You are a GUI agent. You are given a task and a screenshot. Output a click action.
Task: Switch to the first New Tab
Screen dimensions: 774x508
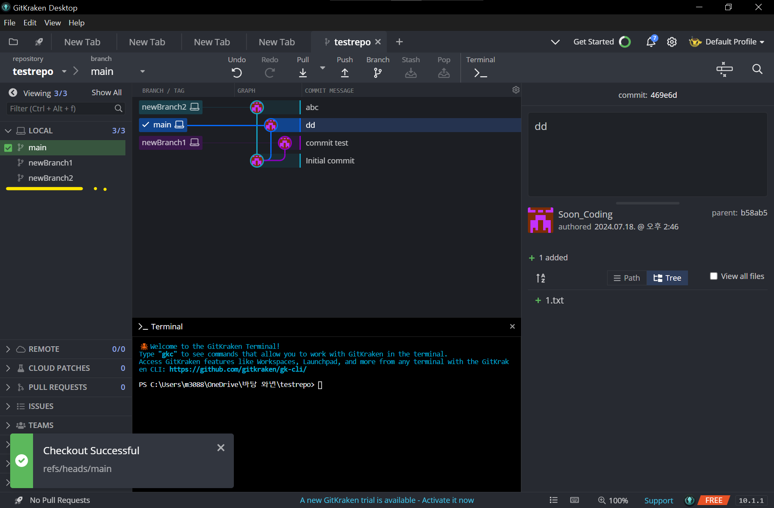82,42
